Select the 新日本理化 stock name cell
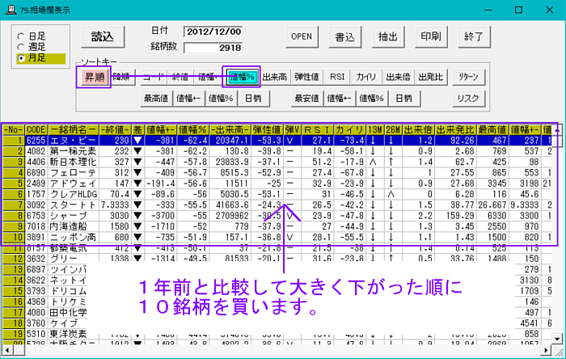This screenshot has width=566, height=359. point(74,162)
